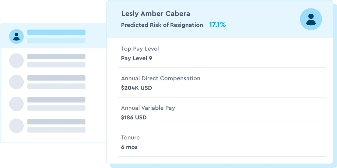
Task: Select the $204K USD compensation value
Action: click(x=136, y=88)
